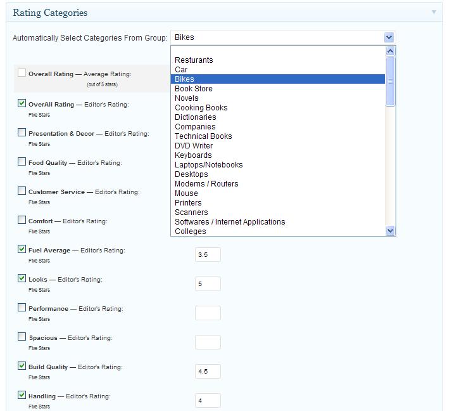Uncheck OverAll Rating Editor's Rating checkbox
This screenshot has height=411, width=452.
(22, 103)
